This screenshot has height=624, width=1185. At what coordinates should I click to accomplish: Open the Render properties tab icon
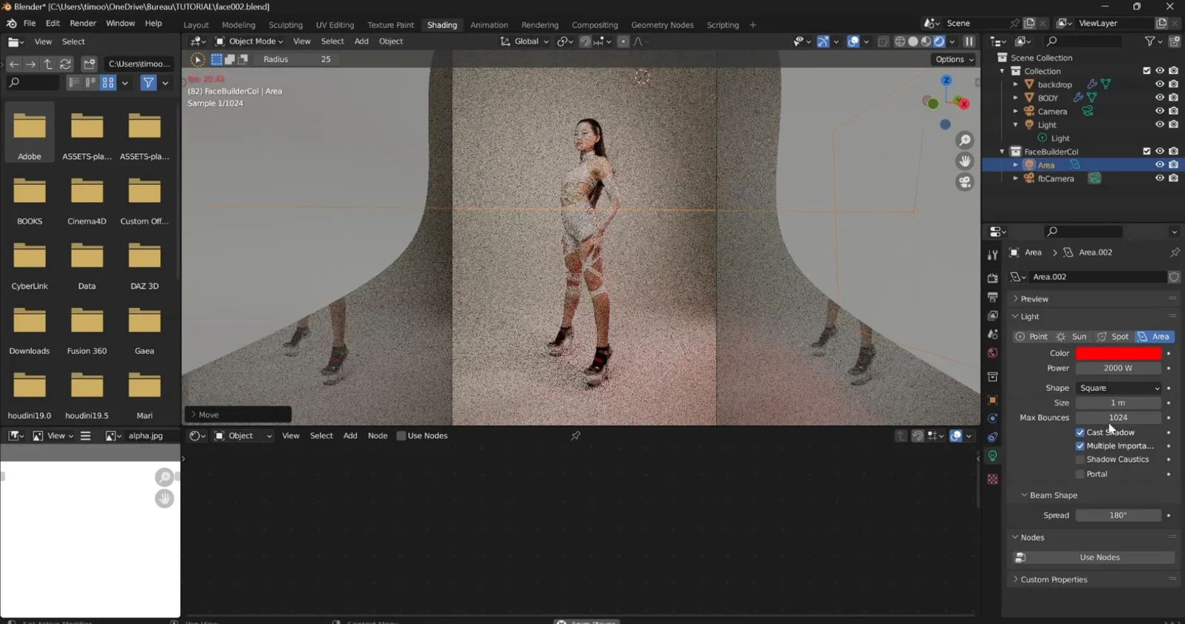992,278
